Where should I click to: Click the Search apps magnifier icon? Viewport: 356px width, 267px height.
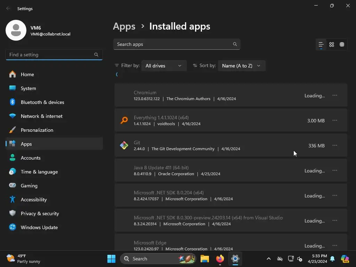[x=235, y=44]
